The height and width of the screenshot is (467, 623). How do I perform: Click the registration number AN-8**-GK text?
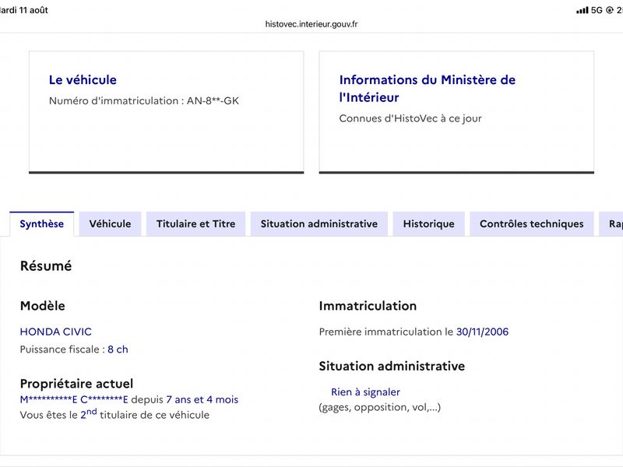[x=213, y=101]
